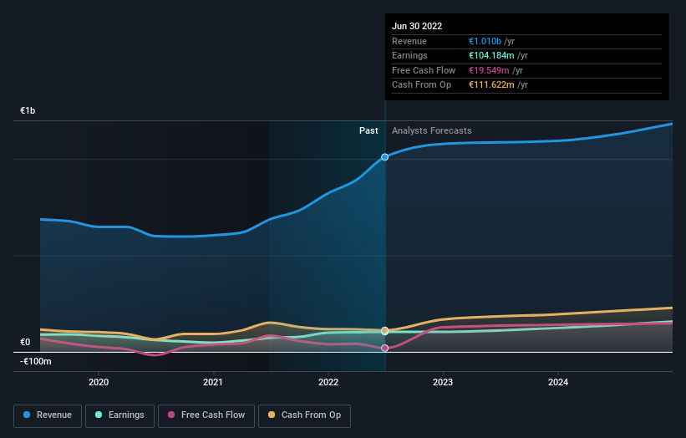The width and height of the screenshot is (686, 438).
Task: Click the €111.622m cash from op value
Action: point(491,85)
